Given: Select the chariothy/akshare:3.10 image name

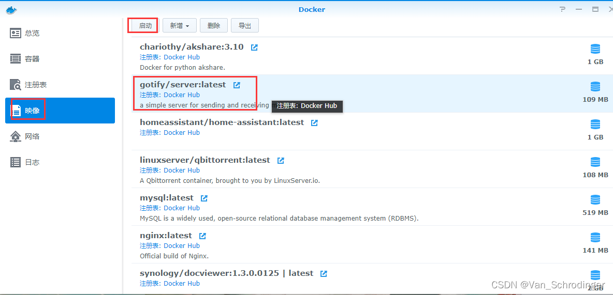Looking at the screenshot, I should pos(192,47).
